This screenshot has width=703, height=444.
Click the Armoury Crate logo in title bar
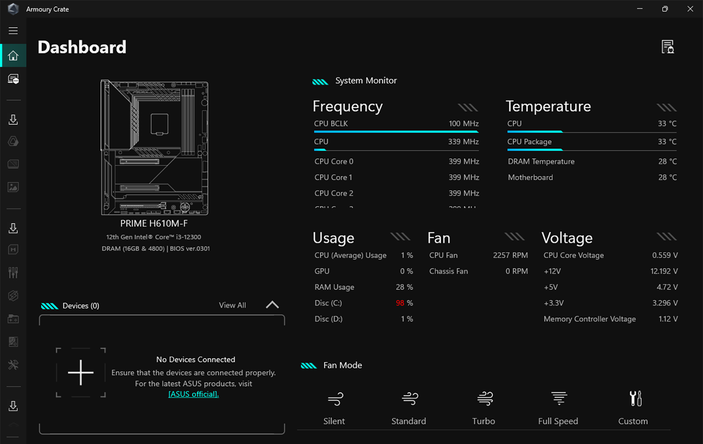pos(13,9)
